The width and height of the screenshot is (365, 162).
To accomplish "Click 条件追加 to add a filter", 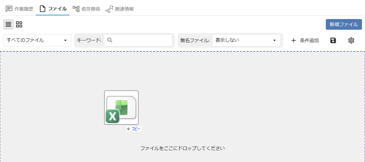I will [x=305, y=40].
